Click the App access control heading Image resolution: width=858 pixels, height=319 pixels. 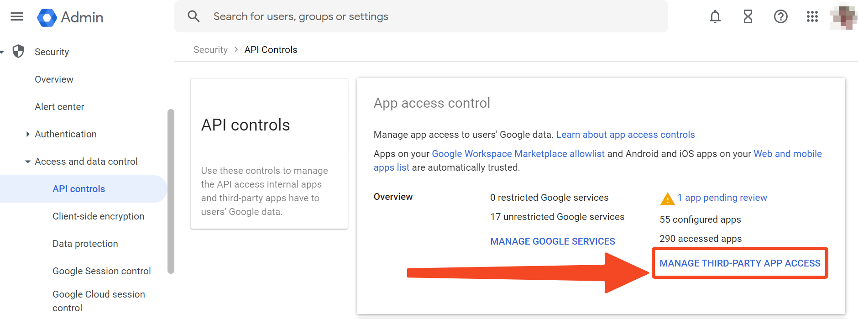point(432,103)
